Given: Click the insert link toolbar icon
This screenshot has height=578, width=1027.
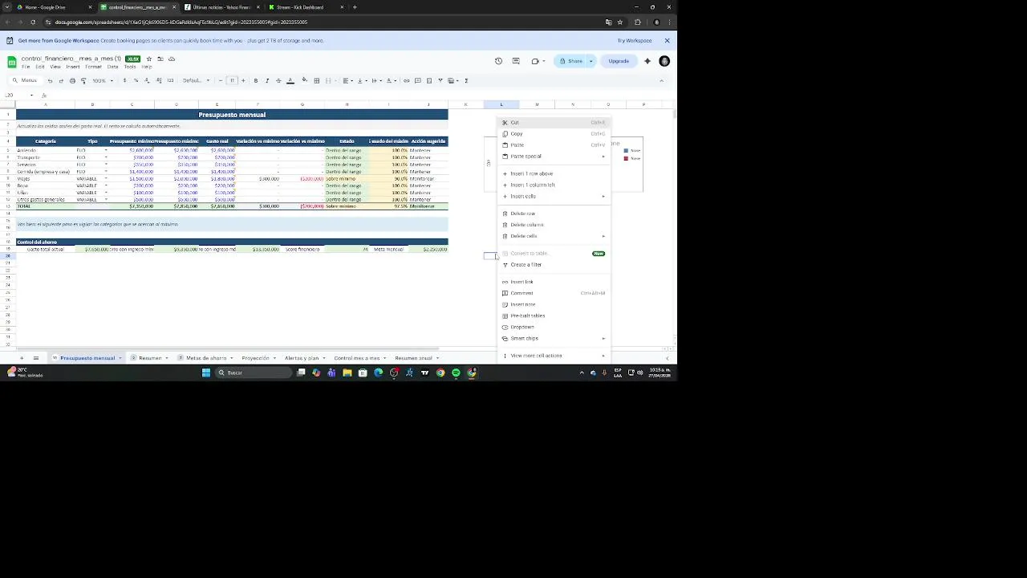Looking at the screenshot, I should point(406,80).
